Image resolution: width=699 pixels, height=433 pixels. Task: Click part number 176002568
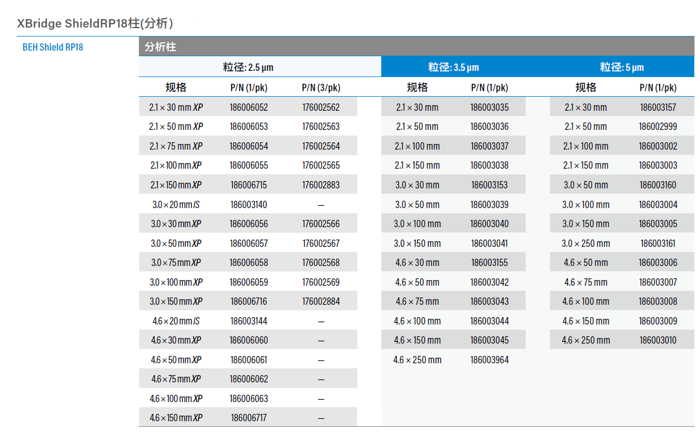tap(321, 263)
